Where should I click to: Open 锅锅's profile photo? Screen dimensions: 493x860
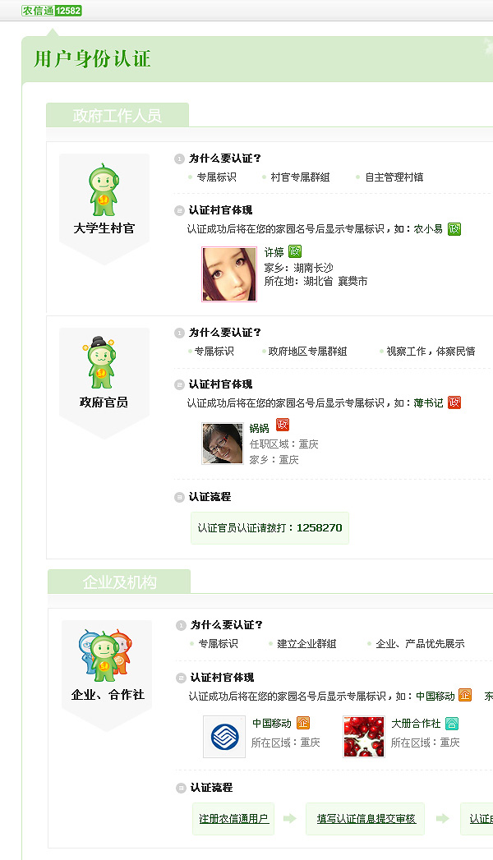click(222, 444)
